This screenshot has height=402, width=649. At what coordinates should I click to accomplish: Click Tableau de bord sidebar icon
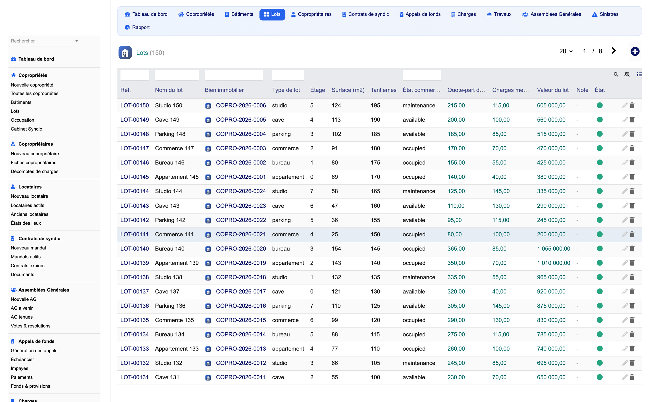coord(13,59)
